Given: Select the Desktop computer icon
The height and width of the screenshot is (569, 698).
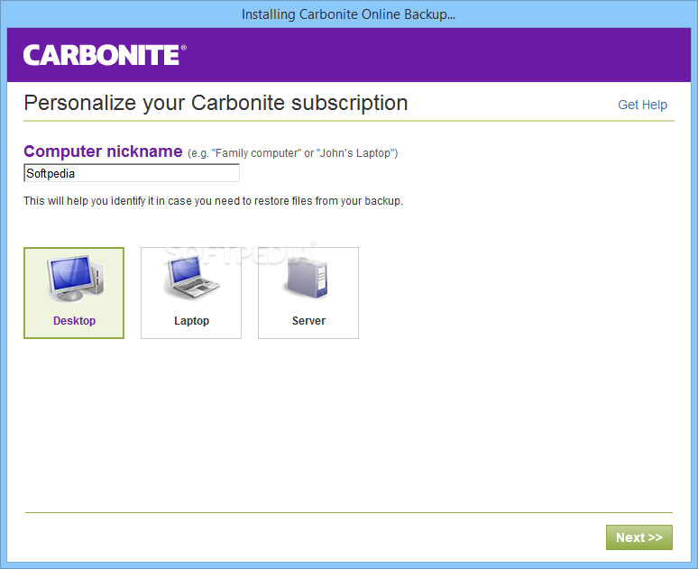Looking at the screenshot, I should click(x=75, y=280).
